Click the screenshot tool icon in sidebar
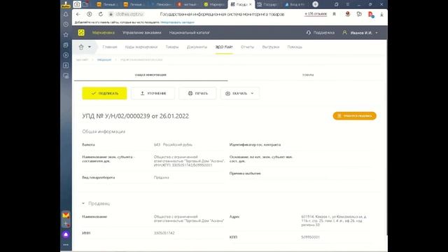 [x=66, y=76]
